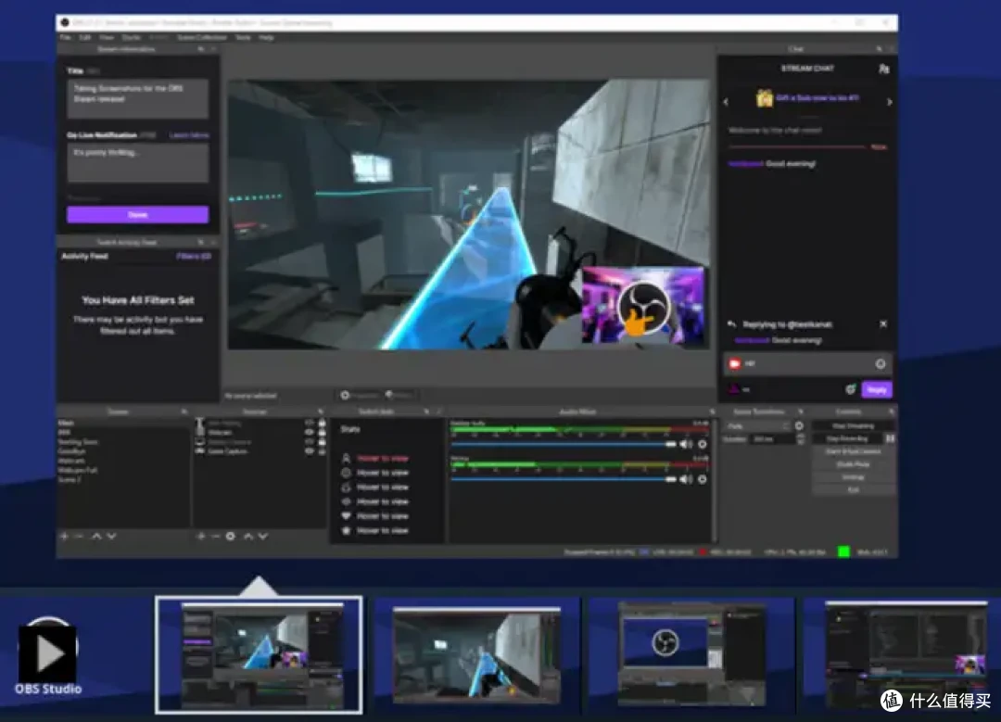Viewport: 1001px width, 722px height.
Task: Open transition properties gear next to Fade
Action: point(799,425)
